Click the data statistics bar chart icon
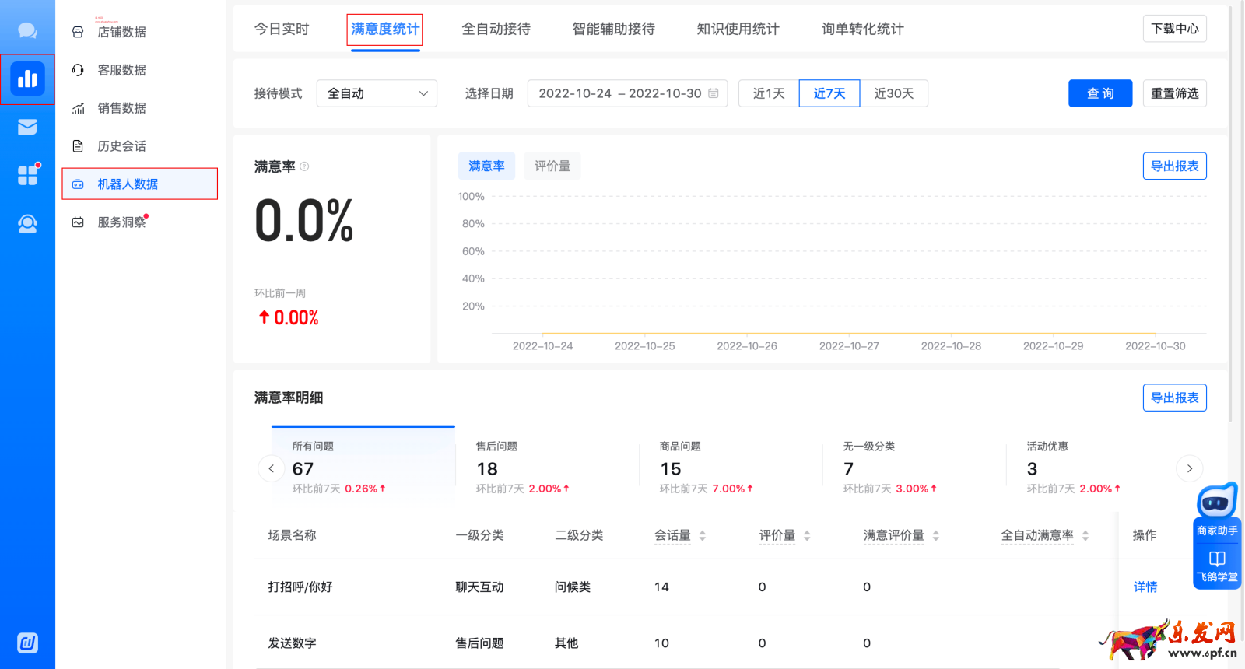Viewport: 1245px width, 669px height. [27, 79]
